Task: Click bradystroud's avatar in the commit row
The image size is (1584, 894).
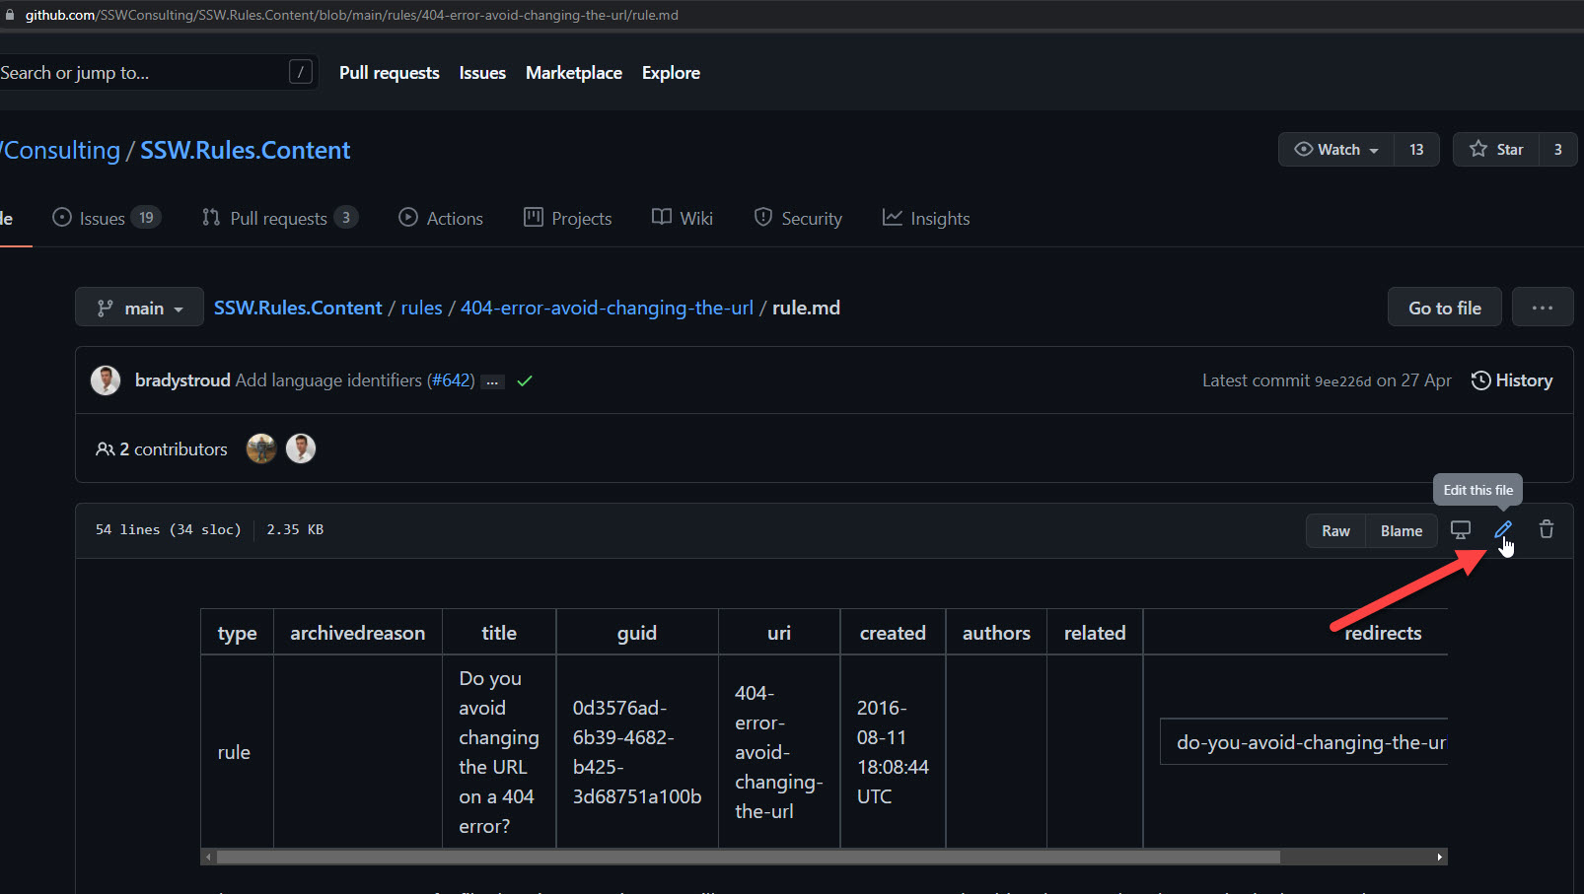Action: coord(106,380)
